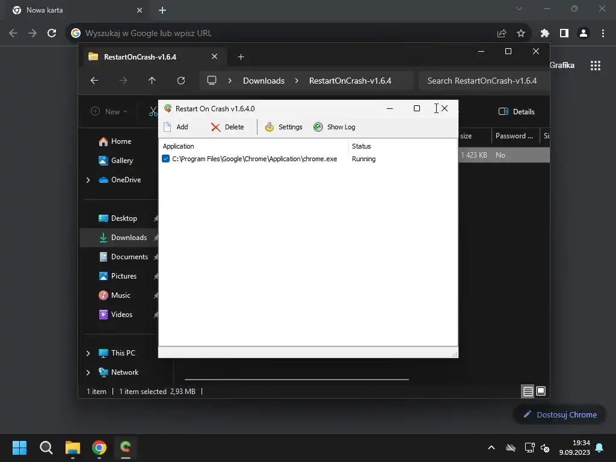Click the Cut icon in Explorer toolbar
Viewport: 616px width, 462px height.
click(153, 111)
